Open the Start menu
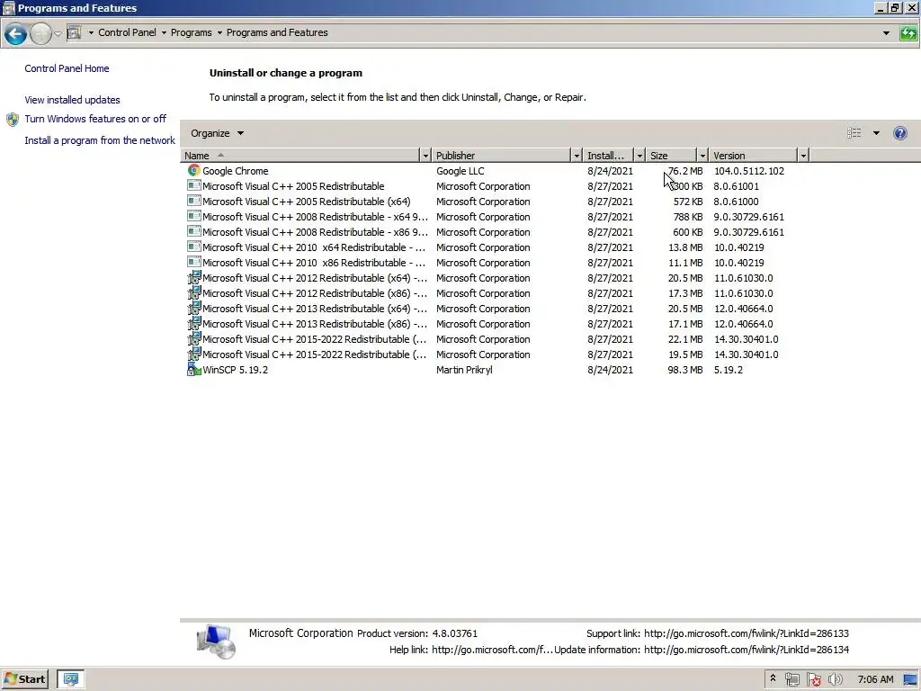 [24, 679]
